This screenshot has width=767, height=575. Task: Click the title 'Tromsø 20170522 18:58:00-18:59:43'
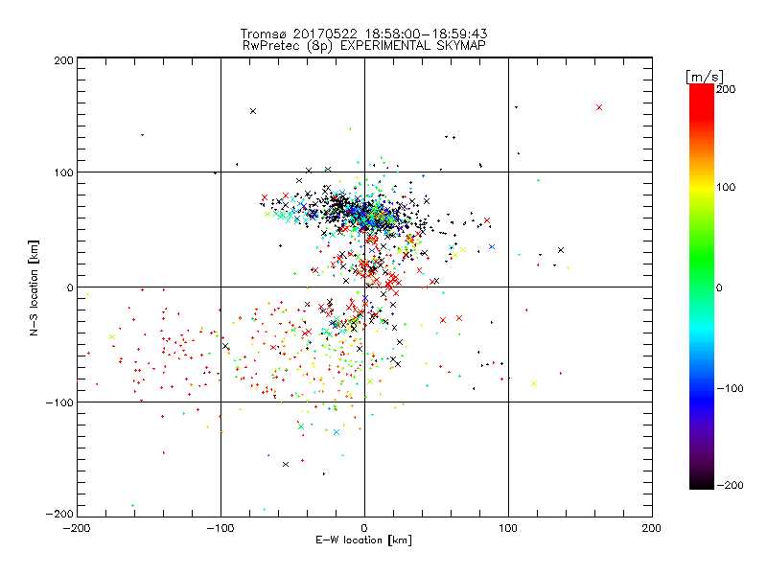tap(363, 34)
